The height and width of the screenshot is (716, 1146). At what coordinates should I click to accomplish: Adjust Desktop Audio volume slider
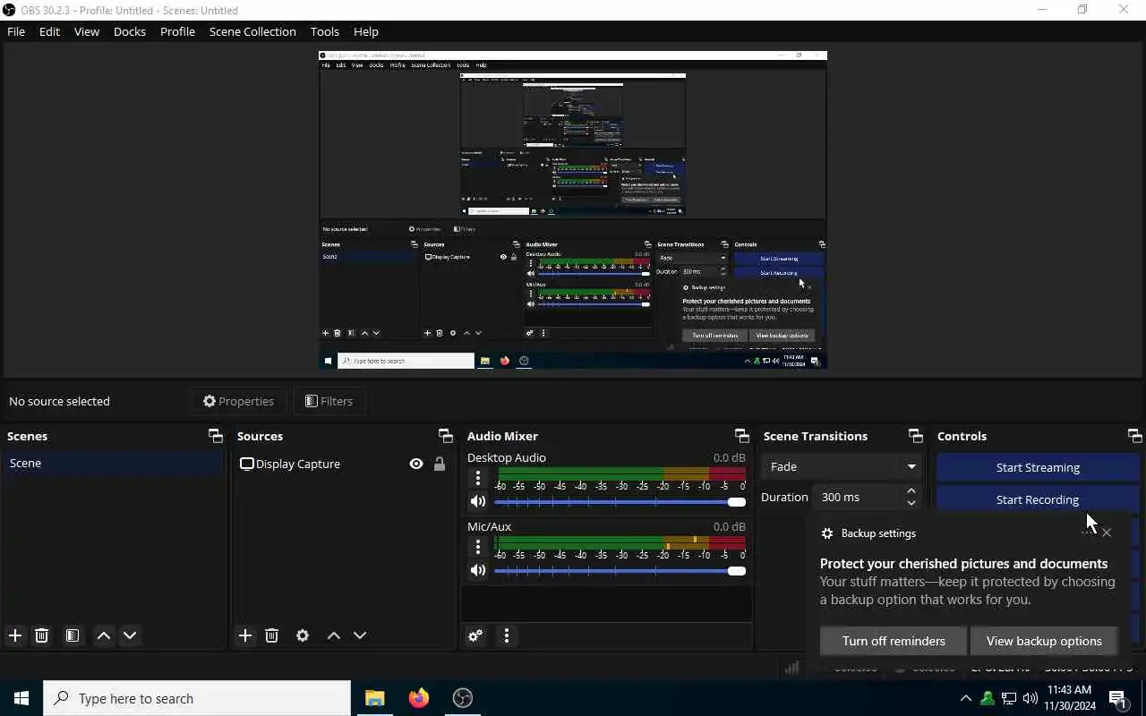point(620,502)
